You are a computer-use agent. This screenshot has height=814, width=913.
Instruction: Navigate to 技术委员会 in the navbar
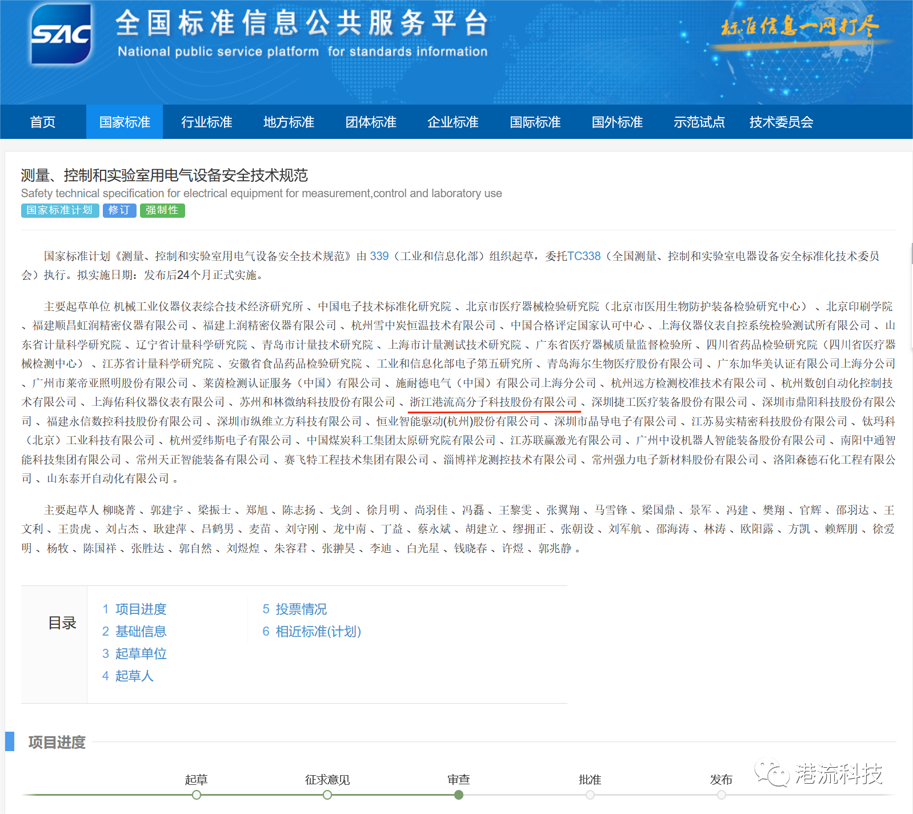tap(781, 122)
